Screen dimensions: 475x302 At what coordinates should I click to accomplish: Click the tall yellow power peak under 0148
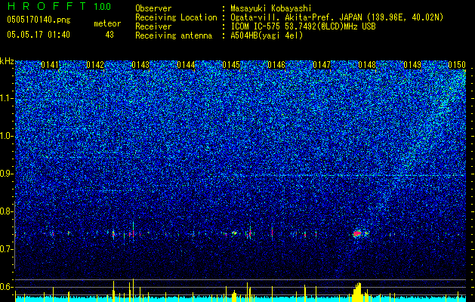[x=358, y=292]
